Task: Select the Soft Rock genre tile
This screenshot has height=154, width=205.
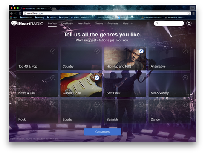Action: (x=125, y=85)
